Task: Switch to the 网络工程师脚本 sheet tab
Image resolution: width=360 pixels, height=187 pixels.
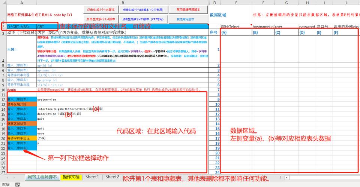Action: 42,177
